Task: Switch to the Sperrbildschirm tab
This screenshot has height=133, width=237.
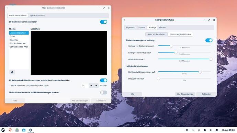Action: click(37, 15)
